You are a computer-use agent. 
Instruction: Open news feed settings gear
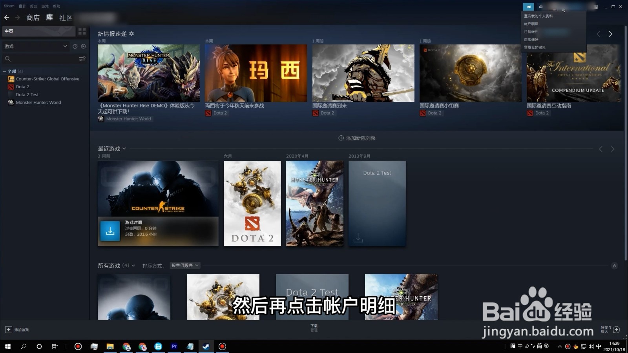[x=131, y=34]
